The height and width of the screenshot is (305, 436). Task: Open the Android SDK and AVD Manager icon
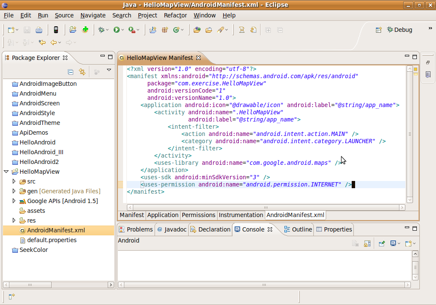[56, 30]
